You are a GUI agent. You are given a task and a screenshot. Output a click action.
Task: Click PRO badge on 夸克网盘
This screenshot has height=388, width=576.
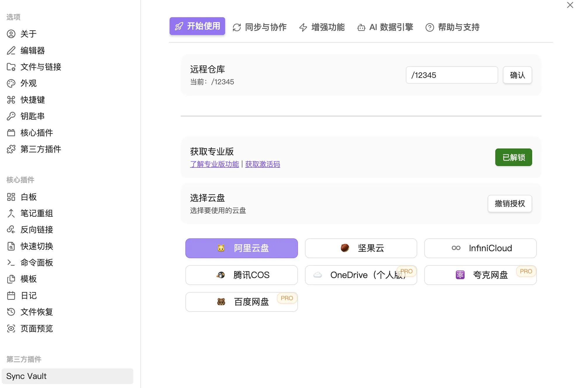pyautogui.click(x=526, y=271)
